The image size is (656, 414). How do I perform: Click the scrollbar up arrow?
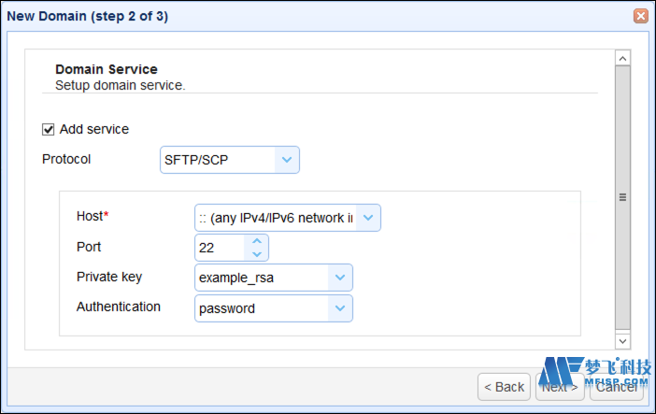click(622, 58)
